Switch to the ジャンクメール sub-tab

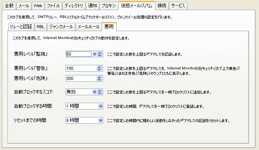[61, 27]
